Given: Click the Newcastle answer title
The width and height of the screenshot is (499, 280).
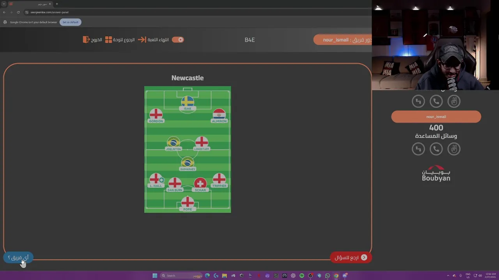Looking at the screenshot, I should point(188,78).
